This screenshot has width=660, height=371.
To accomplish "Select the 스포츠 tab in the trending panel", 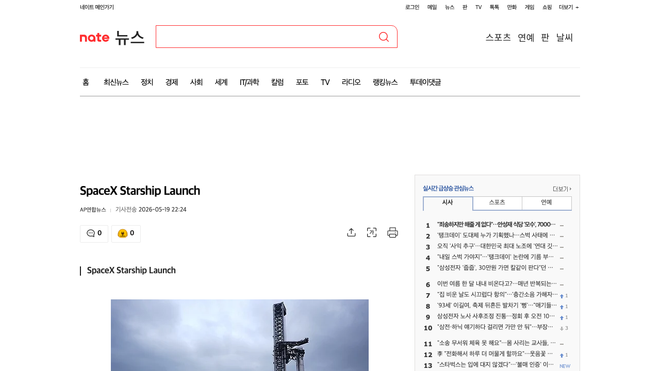I will 497,203.
